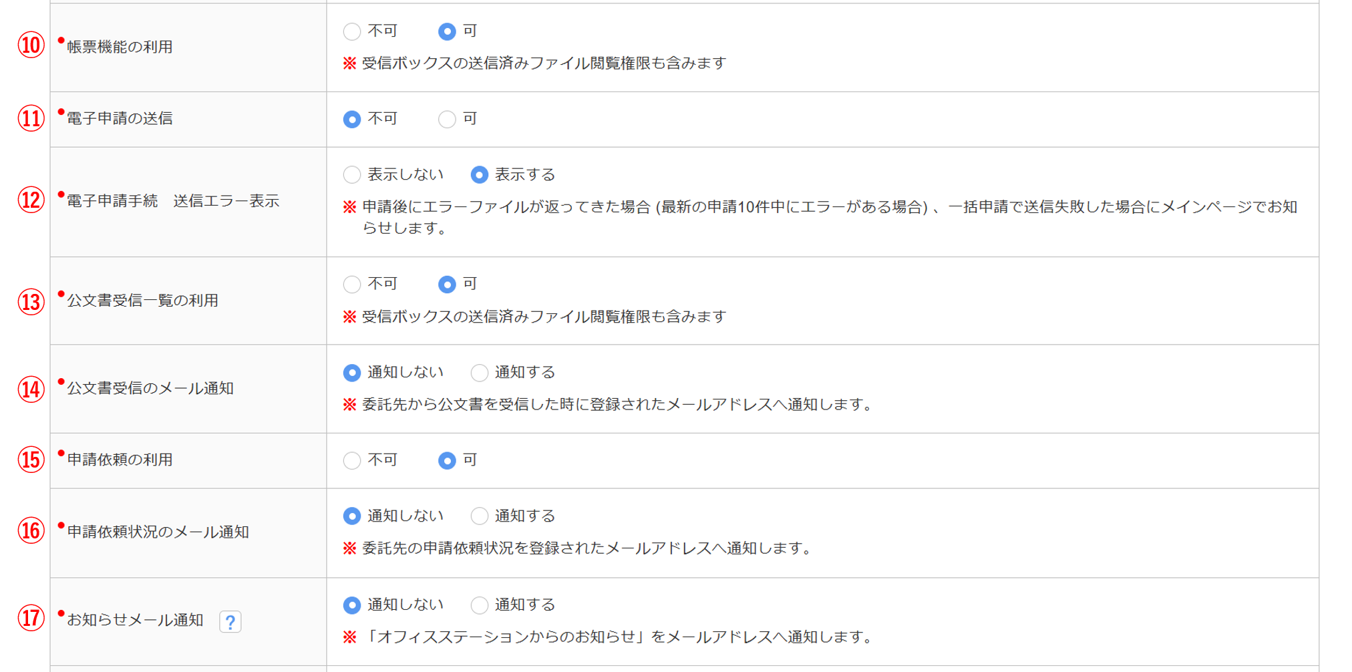Choose 不可 for 電子申請の送信
The width and height of the screenshot is (1352, 672).
point(352,120)
